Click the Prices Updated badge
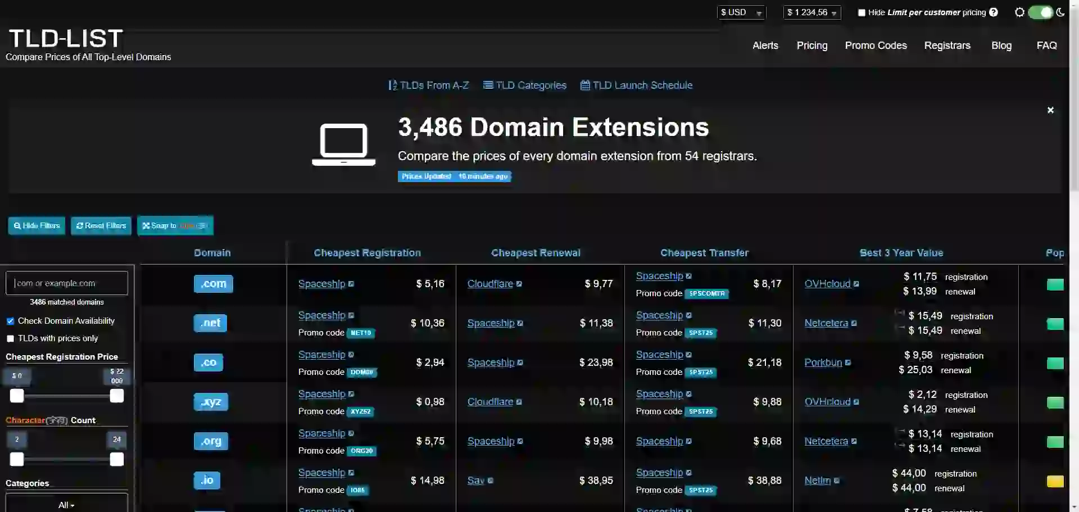This screenshot has height=512, width=1079. point(454,176)
